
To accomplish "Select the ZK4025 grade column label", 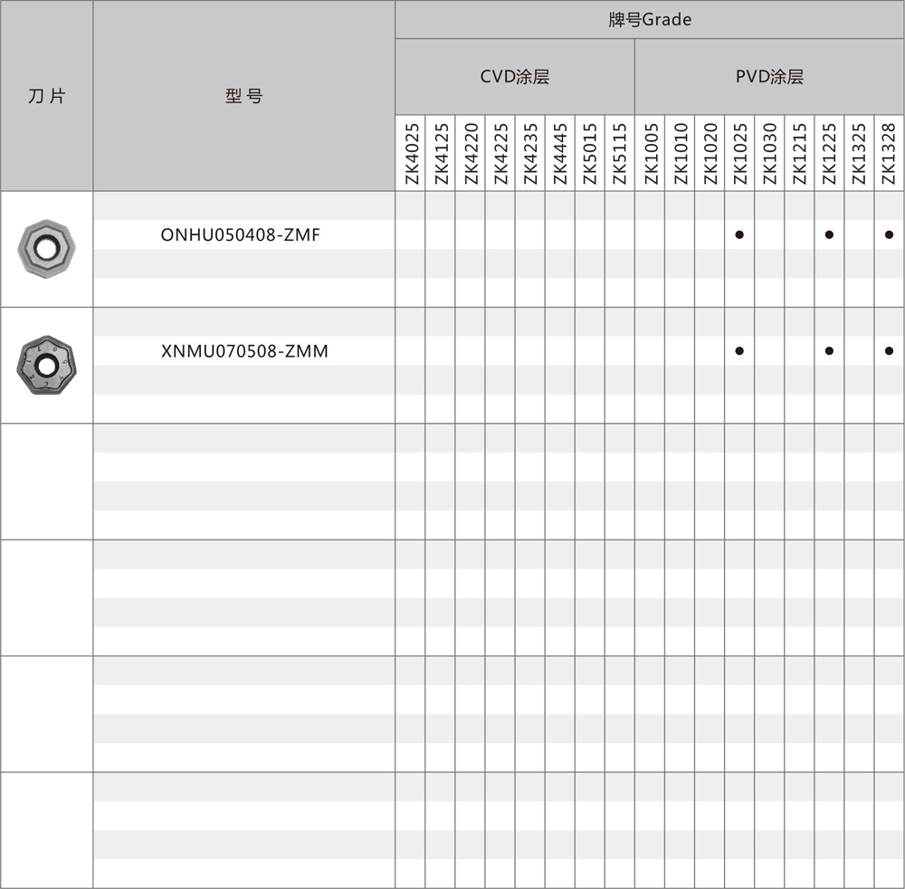I will tap(411, 153).
